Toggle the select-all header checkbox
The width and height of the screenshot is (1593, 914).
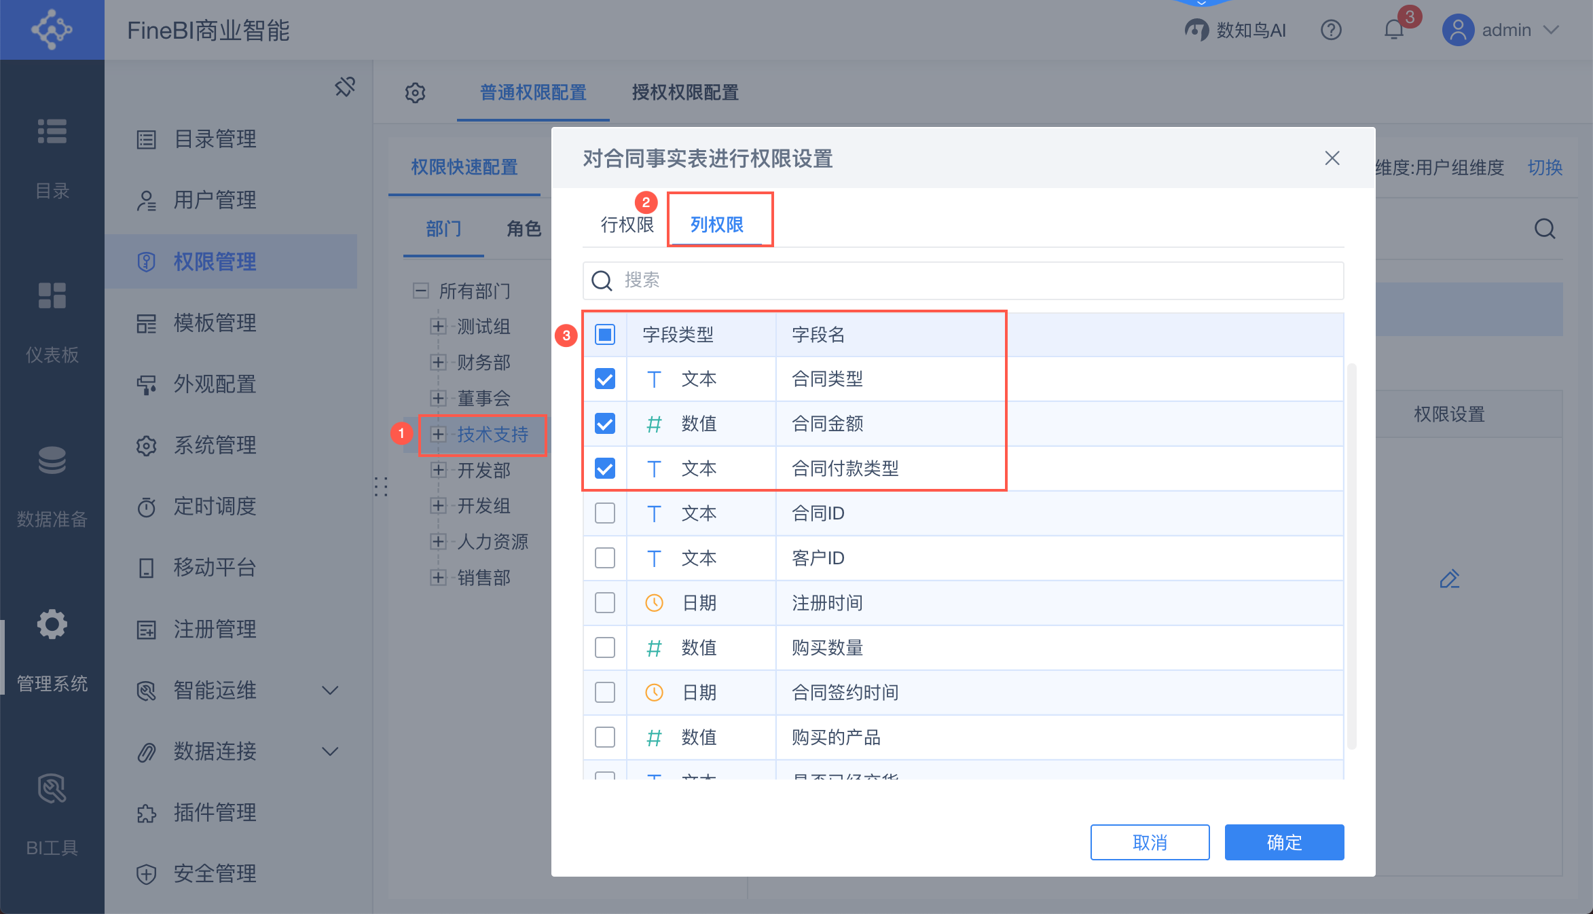click(604, 334)
